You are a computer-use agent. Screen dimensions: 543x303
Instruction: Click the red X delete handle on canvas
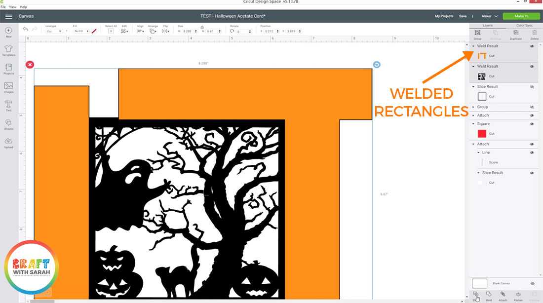pos(30,65)
